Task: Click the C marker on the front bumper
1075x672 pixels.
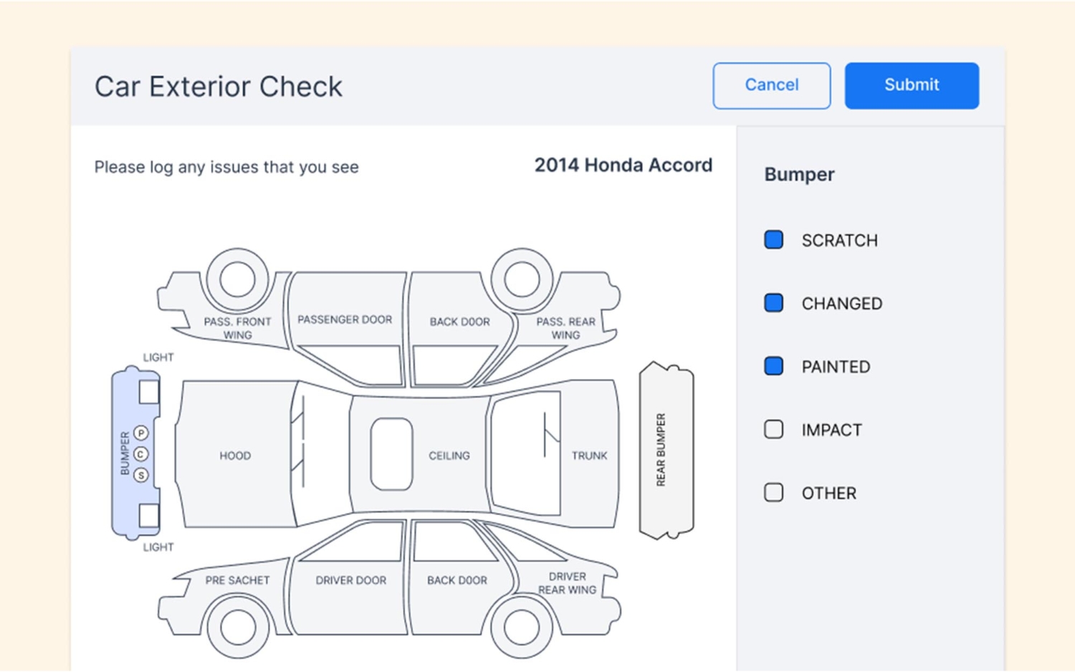Action: coord(141,454)
